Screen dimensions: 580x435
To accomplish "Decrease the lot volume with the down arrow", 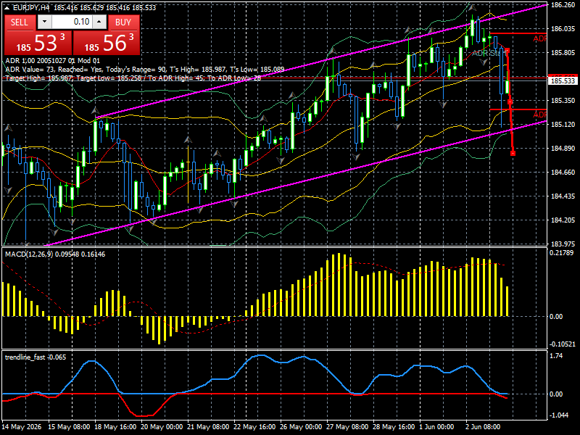I will tap(45, 22).
